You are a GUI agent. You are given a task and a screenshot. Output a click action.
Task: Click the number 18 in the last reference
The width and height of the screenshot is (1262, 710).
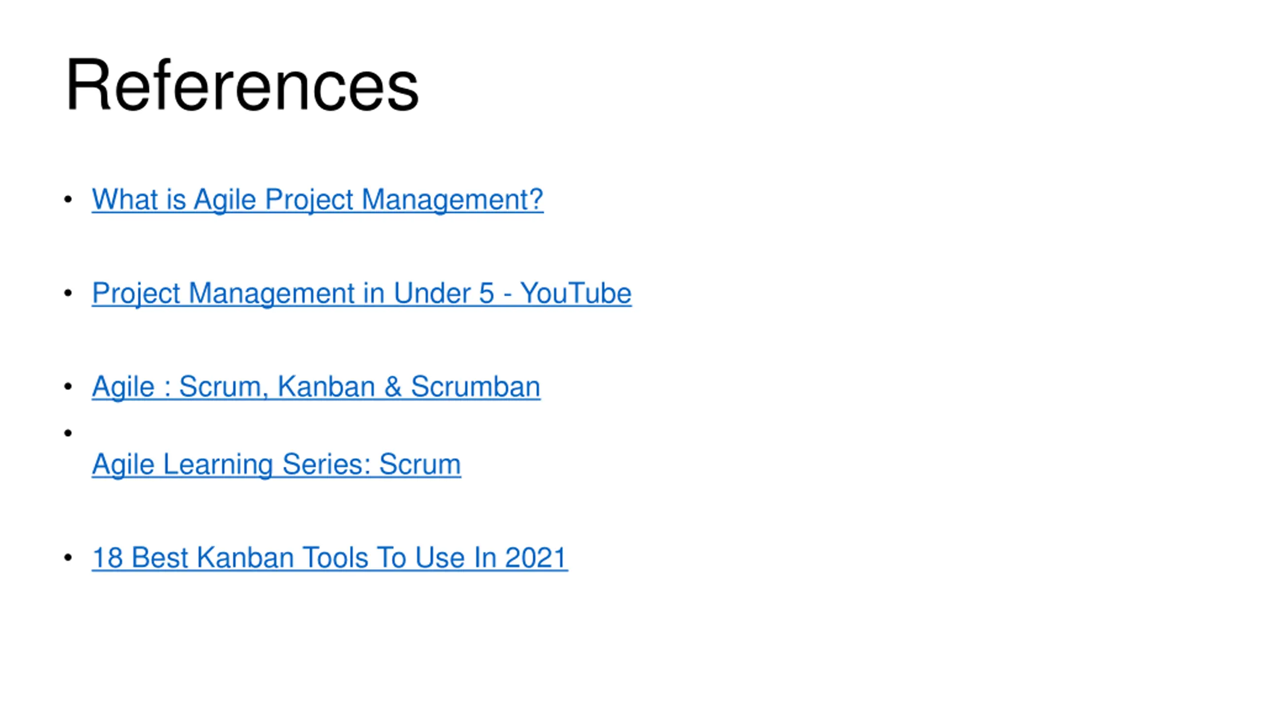pos(107,558)
